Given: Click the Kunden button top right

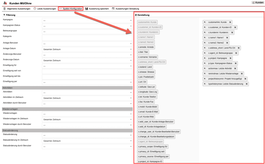Looking at the screenshot, I should (257, 3).
